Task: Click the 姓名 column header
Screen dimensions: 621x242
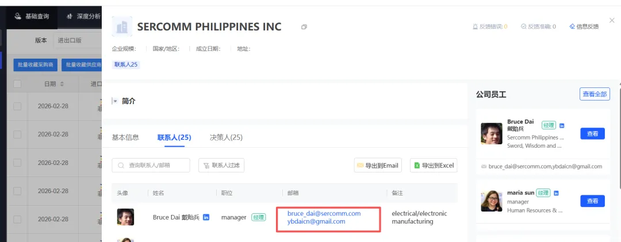Action: 159,193
